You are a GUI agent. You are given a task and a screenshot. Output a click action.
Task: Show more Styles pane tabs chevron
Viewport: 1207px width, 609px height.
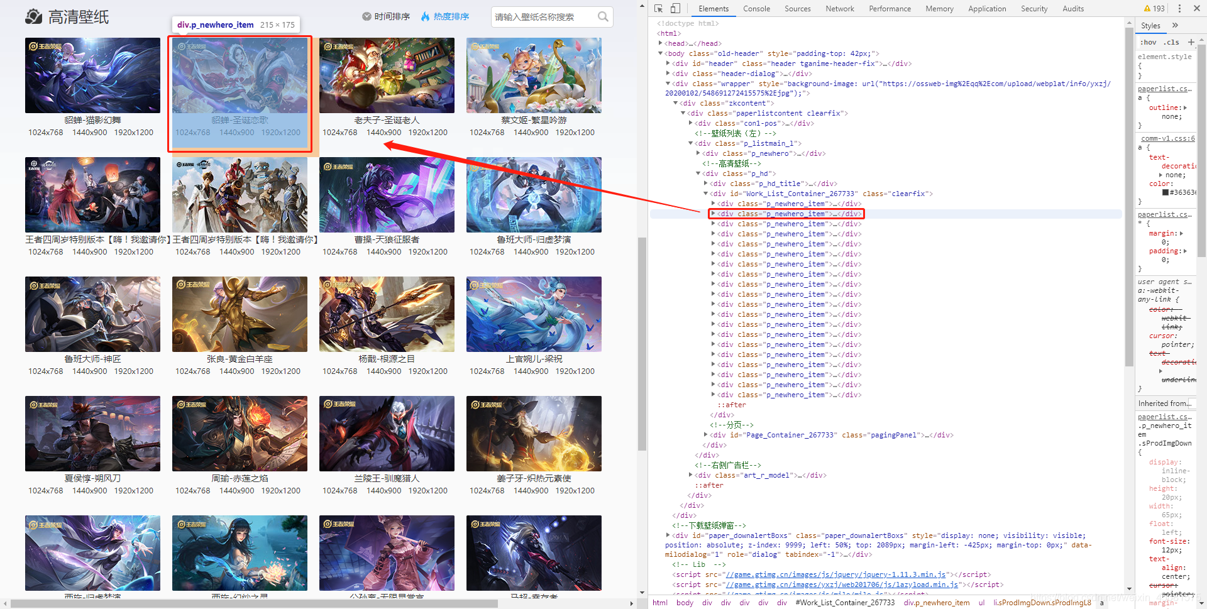click(x=1175, y=26)
